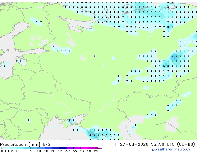Pick the 20–25 mm legend color box
This screenshot has height=152, width=197.
click(56, 148)
